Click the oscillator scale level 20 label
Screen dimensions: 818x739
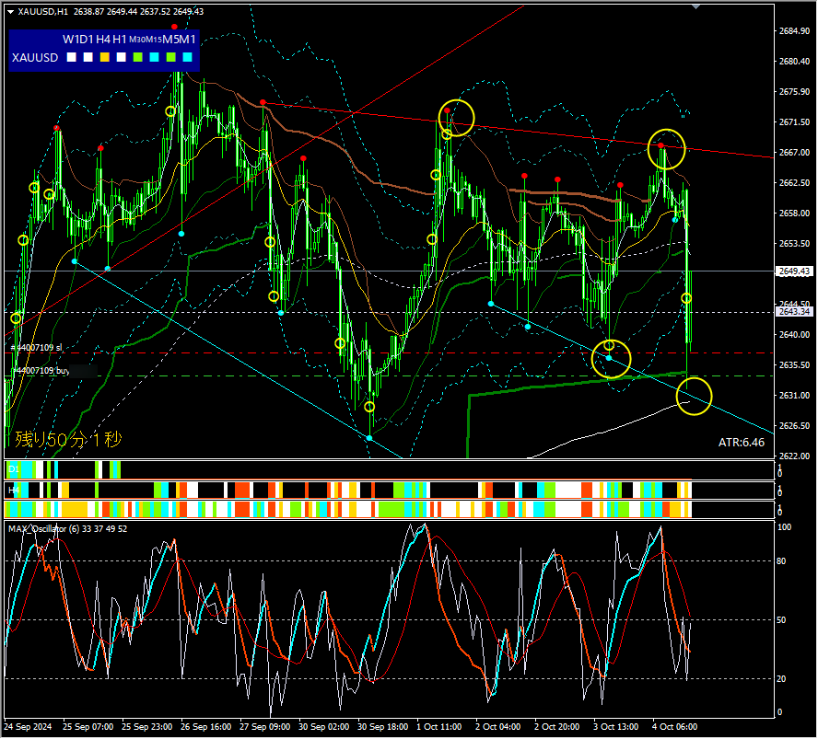(x=781, y=679)
